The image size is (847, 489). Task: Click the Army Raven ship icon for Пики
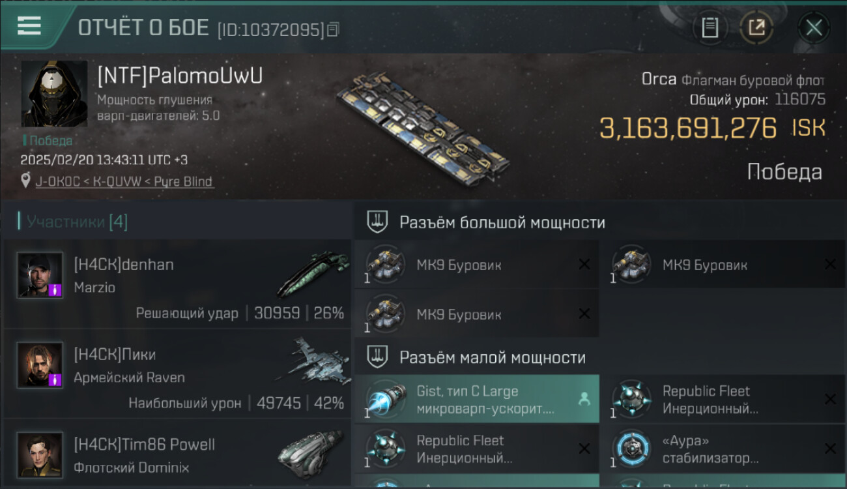point(311,360)
